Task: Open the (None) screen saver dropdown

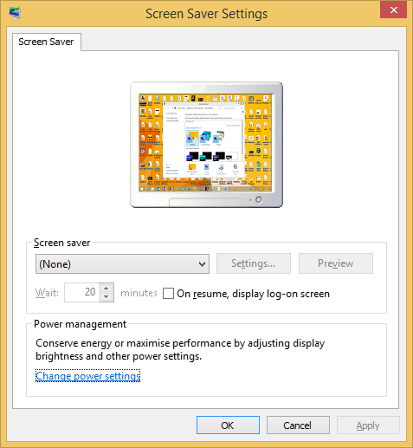Action: pyautogui.click(x=122, y=264)
